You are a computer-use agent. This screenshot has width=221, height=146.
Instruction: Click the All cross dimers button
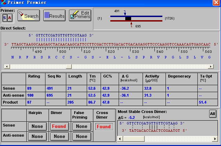(212, 114)
